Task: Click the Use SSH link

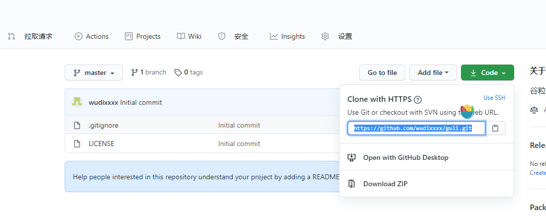Action: pos(494,98)
